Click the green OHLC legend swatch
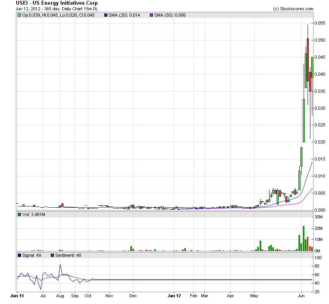The image size is (329, 304). coord(19,15)
